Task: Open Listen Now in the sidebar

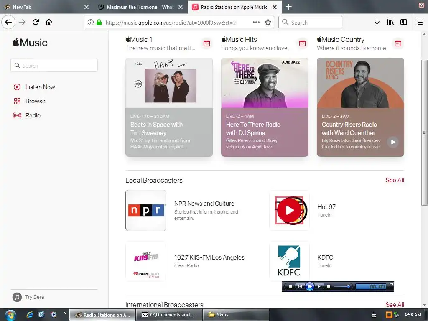Action: point(34,87)
